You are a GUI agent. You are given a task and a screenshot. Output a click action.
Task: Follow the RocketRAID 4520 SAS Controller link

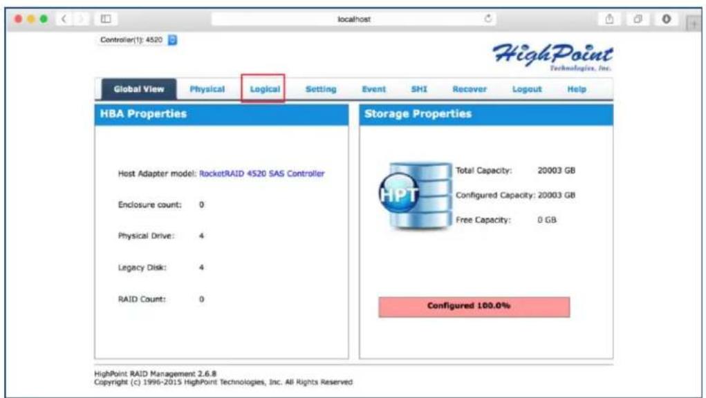(x=261, y=173)
